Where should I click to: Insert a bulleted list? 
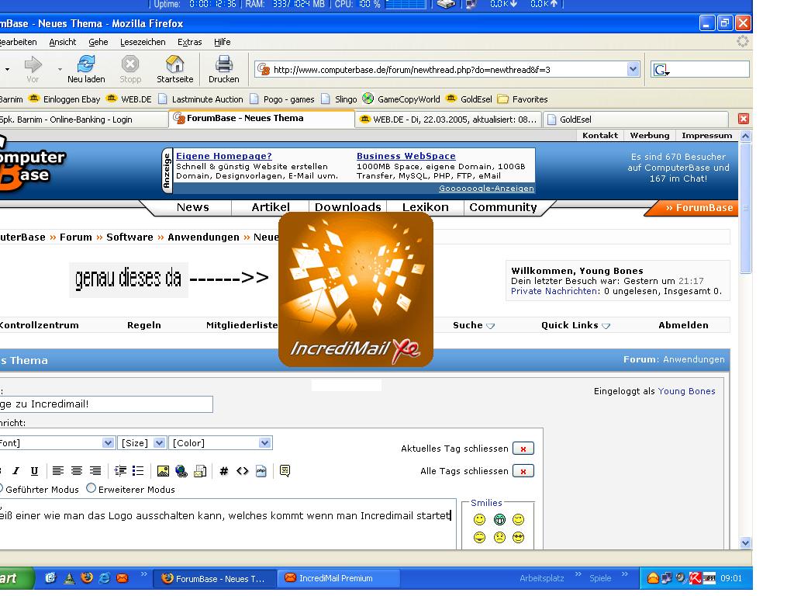[x=138, y=471]
